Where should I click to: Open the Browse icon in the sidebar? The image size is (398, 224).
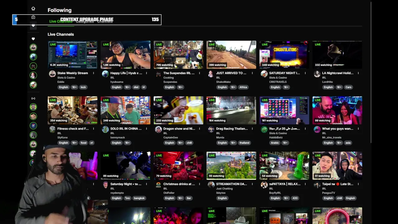tap(33, 17)
